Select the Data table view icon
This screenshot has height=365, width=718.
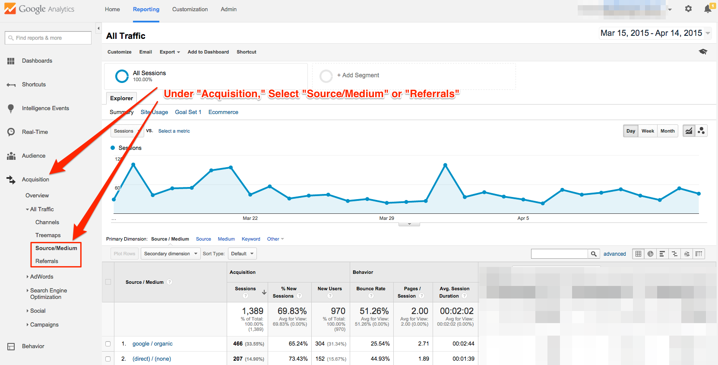click(x=638, y=254)
